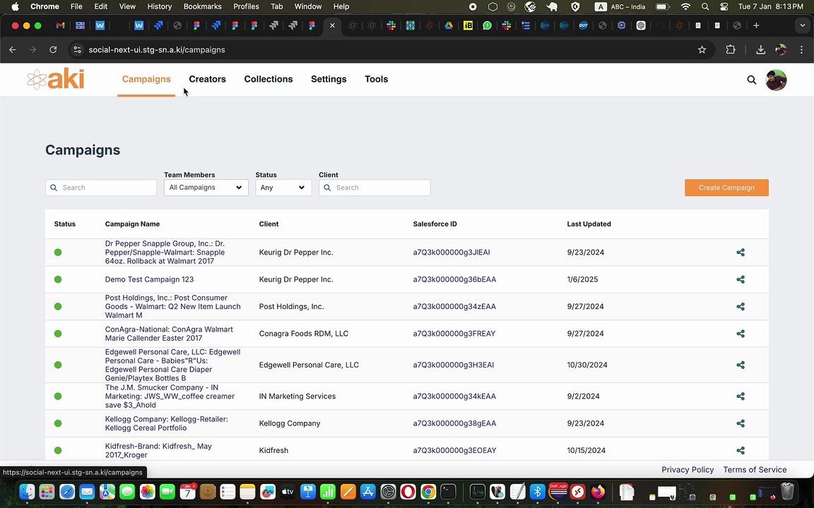Click share icon for Conagra Foods row
This screenshot has width=814, height=508.
[x=741, y=334]
